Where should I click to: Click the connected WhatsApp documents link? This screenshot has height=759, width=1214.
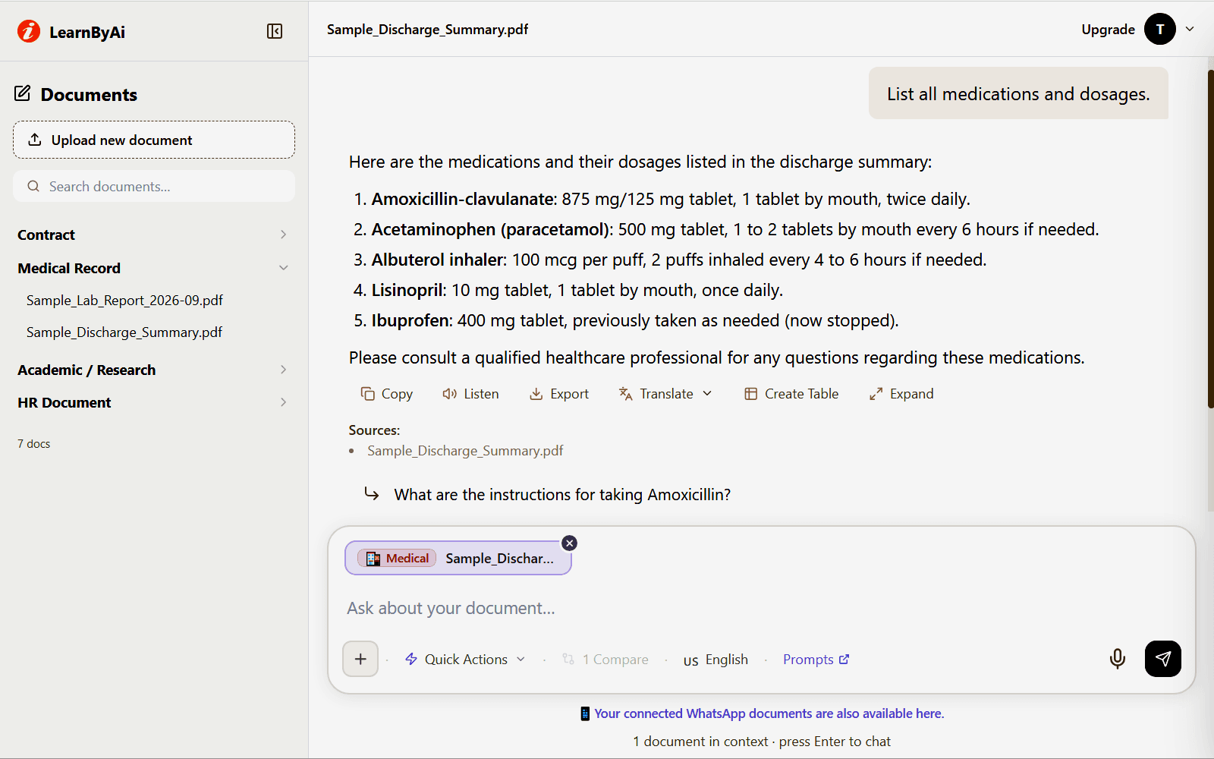click(x=769, y=713)
